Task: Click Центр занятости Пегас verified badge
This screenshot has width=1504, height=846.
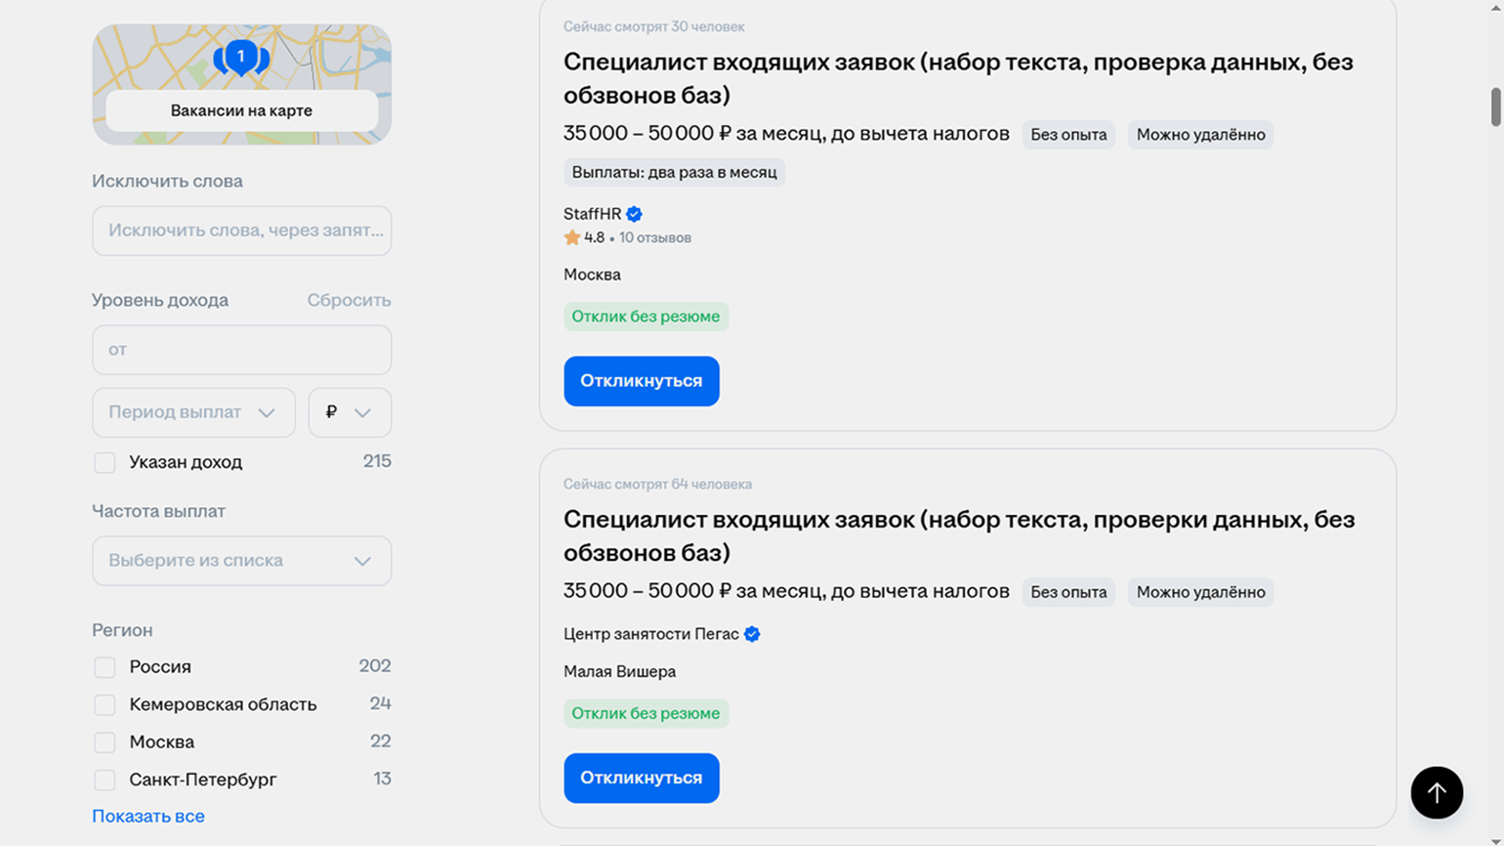Action: coord(752,634)
